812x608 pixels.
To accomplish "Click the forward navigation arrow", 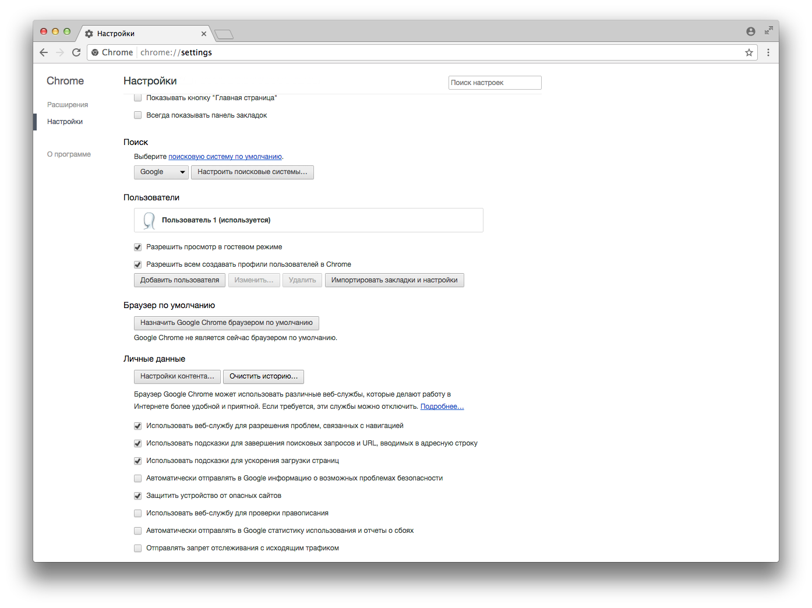I will pyautogui.click(x=60, y=52).
